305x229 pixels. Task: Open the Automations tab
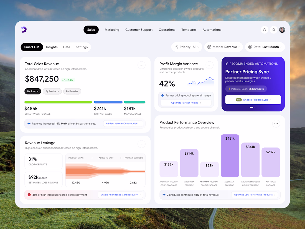212,30
